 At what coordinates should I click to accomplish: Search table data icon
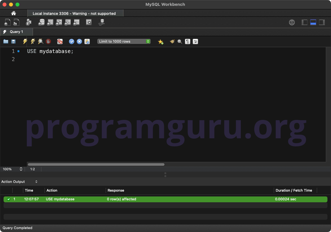click(x=89, y=22)
